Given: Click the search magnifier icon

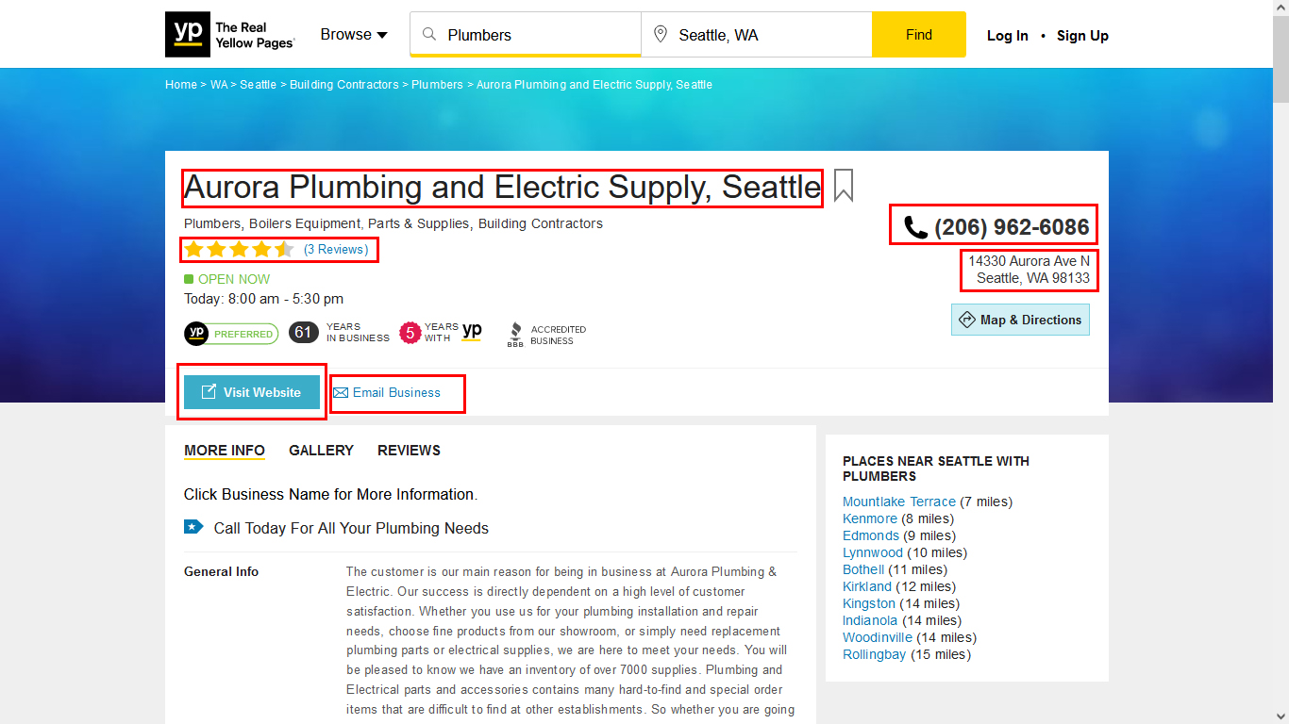Looking at the screenshot, I should tap(429, 35).
